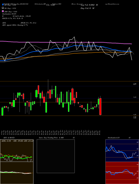Click the (MGR) 5.9, 19, 21.4 values

coord(28,23)
